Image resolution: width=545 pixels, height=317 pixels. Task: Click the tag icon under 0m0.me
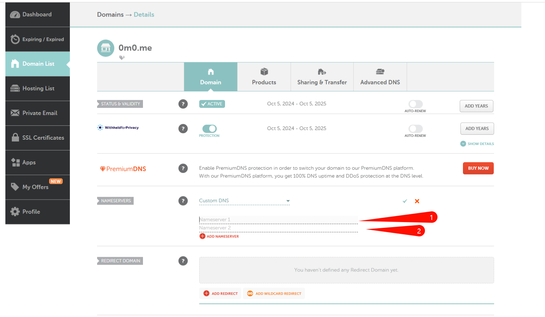[x=122, y=57]
